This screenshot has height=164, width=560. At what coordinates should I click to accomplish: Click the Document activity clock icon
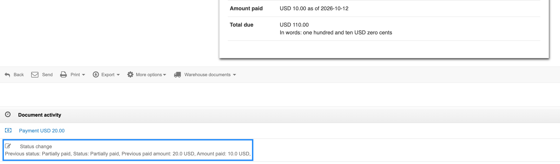click(x=8, y=114)
